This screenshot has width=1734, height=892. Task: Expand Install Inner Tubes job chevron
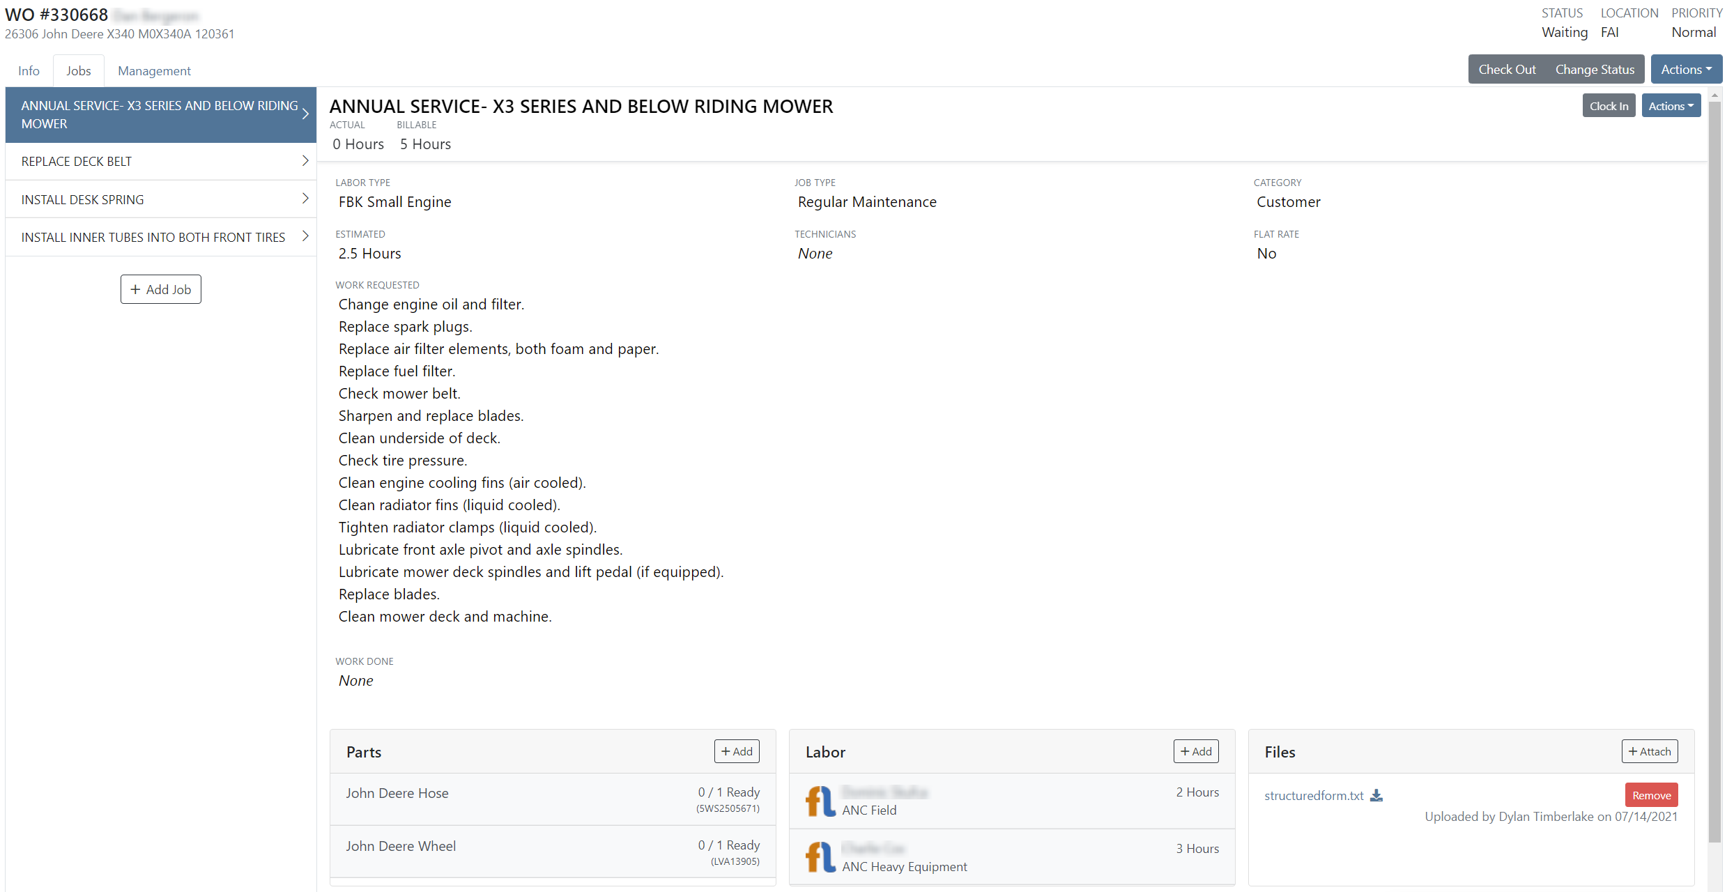click(305, 236)
